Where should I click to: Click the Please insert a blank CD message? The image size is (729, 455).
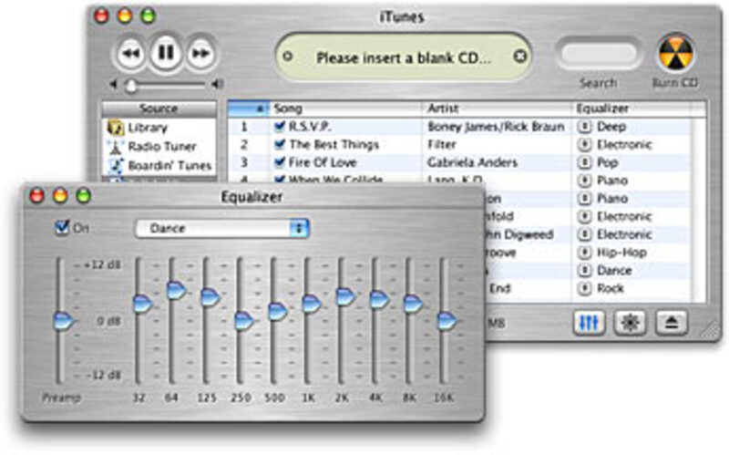pos(404,58)
